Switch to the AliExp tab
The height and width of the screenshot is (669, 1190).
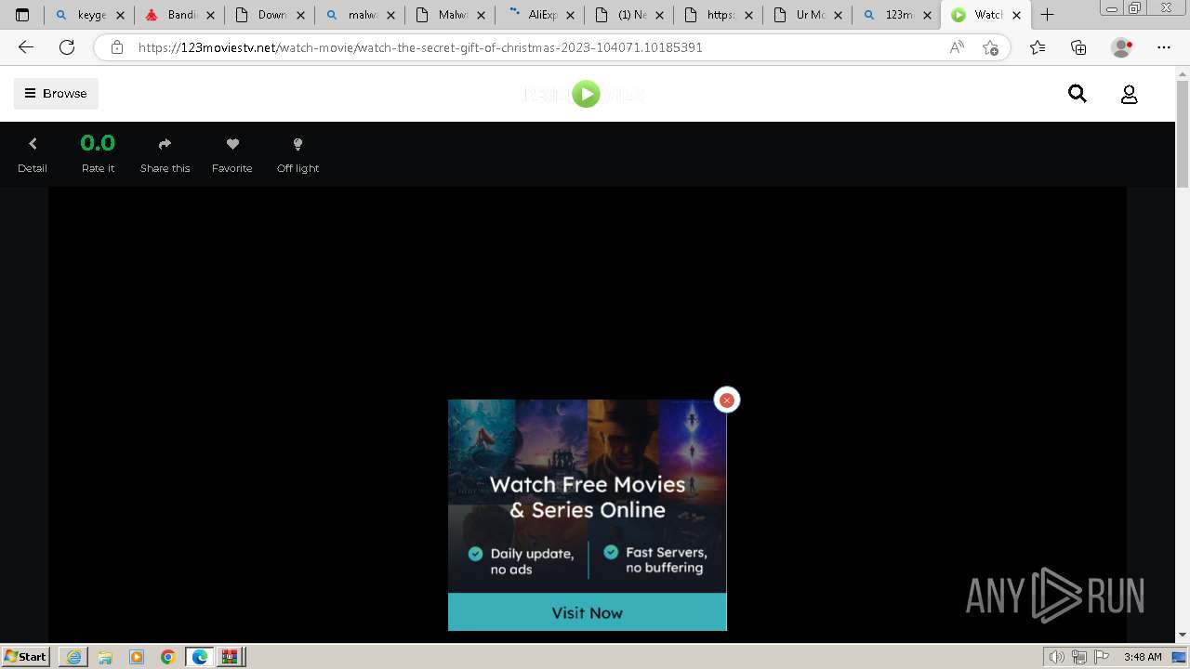[x=540, y=15]
